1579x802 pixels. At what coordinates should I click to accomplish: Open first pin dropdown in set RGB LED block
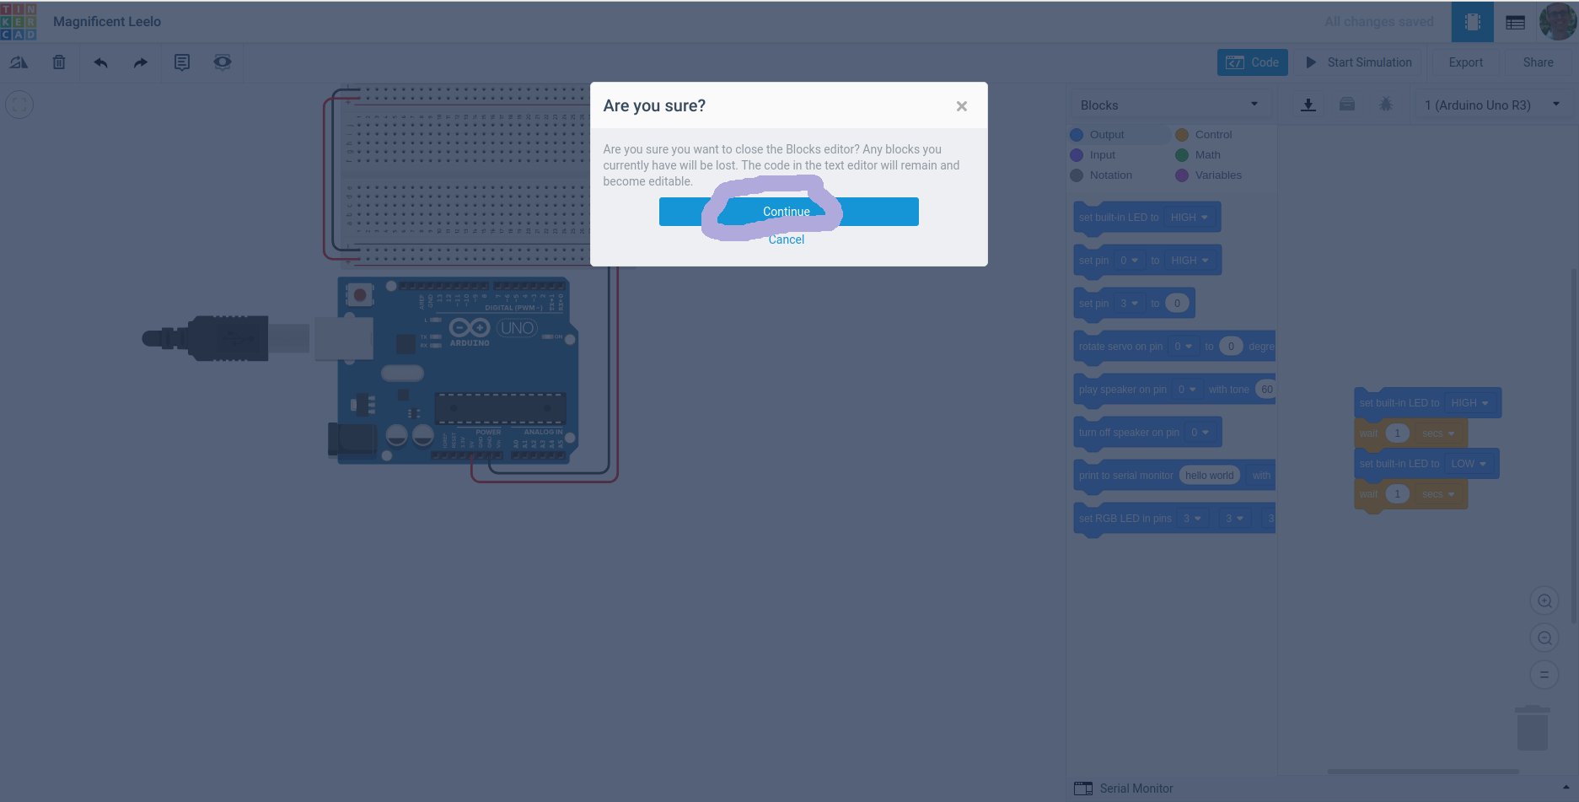click(x=1192, y=519)
